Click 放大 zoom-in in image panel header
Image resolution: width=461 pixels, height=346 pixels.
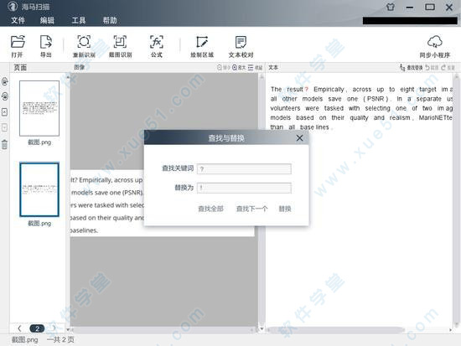tap(239, 67)
